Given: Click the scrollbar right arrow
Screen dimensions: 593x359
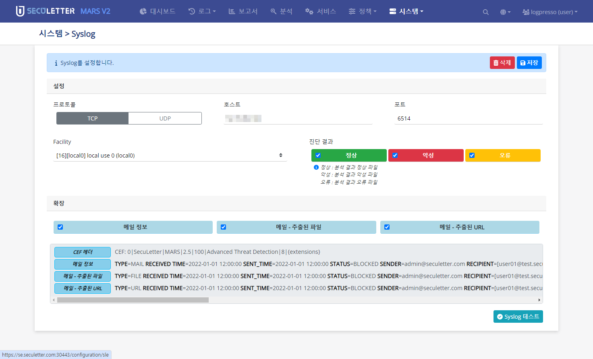Looking at the screenshot, I should point(539,300).
